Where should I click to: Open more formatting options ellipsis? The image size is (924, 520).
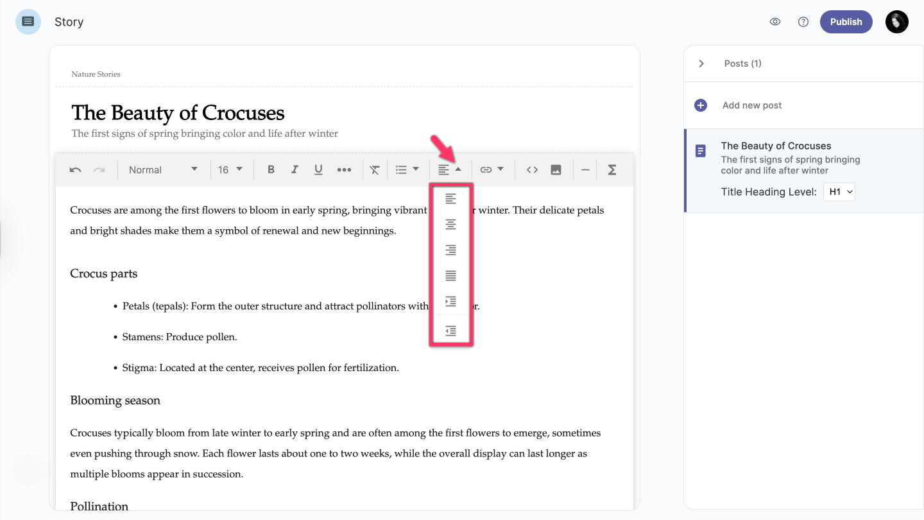(344, 170)
